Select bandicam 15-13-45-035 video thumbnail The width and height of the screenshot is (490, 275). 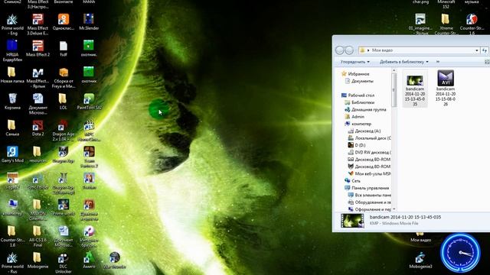415,89
